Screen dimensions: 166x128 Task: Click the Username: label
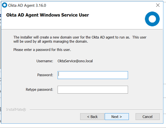tap(45, 61)
